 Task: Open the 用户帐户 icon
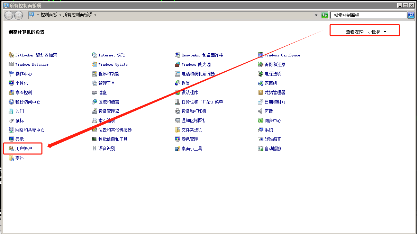point(11,148)
